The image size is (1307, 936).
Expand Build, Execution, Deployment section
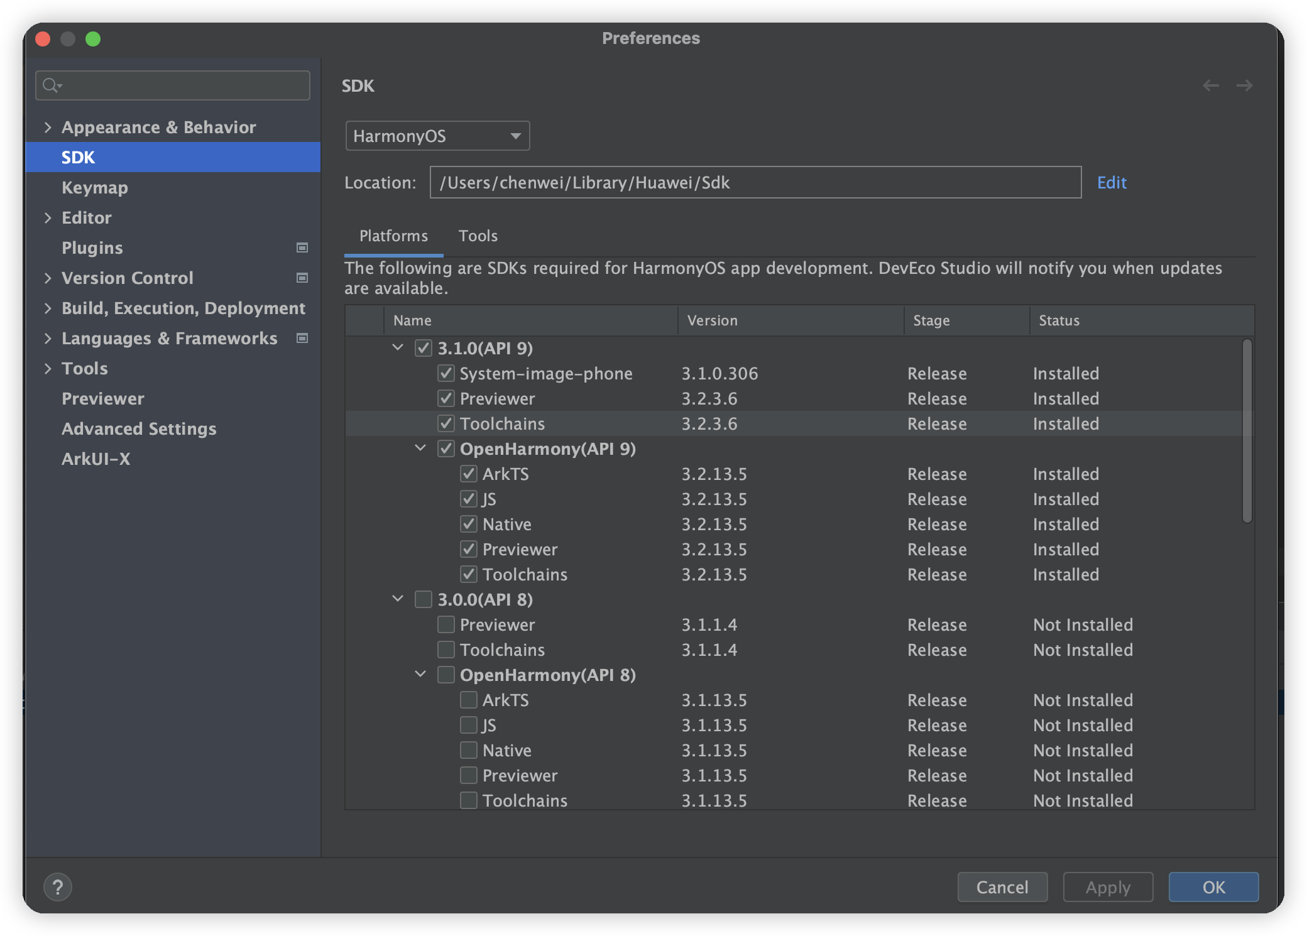[48, 308]
